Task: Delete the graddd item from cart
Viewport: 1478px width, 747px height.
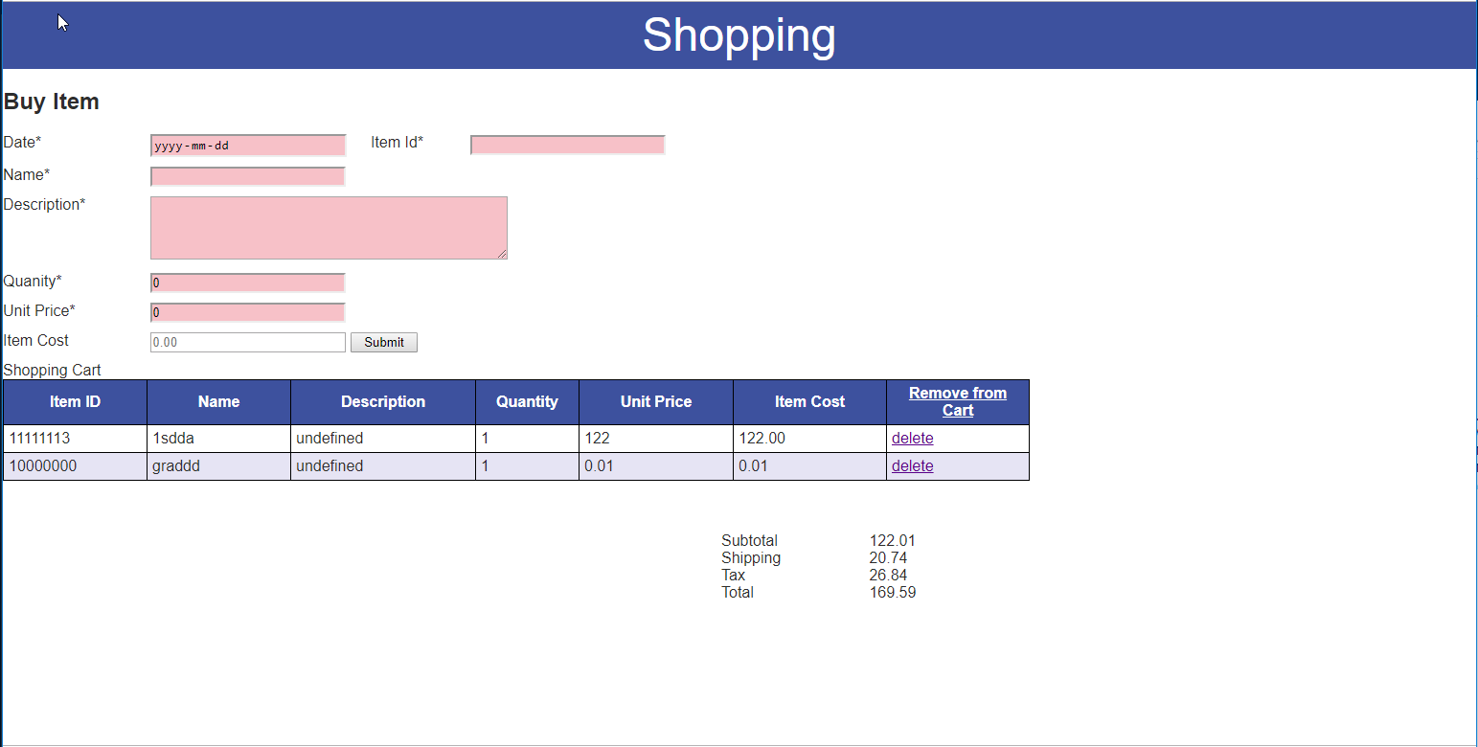Action: 912,466
